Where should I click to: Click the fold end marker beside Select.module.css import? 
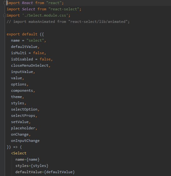tap(5, 15)
